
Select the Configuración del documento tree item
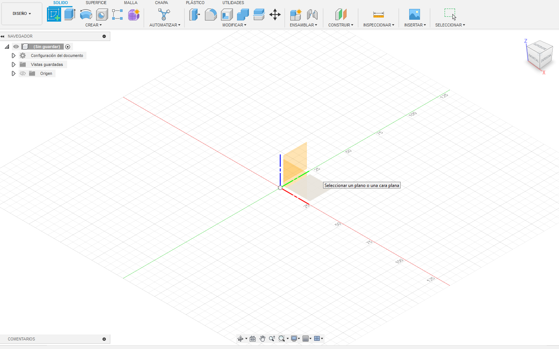[57, 55]
